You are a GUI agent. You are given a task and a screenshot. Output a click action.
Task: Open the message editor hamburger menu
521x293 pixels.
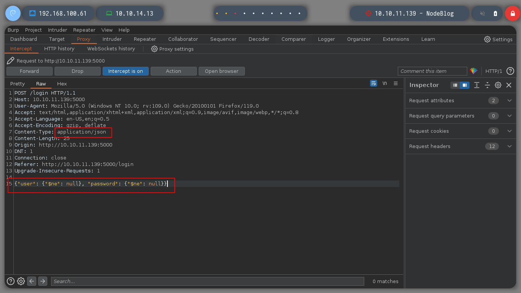[396, 83]
